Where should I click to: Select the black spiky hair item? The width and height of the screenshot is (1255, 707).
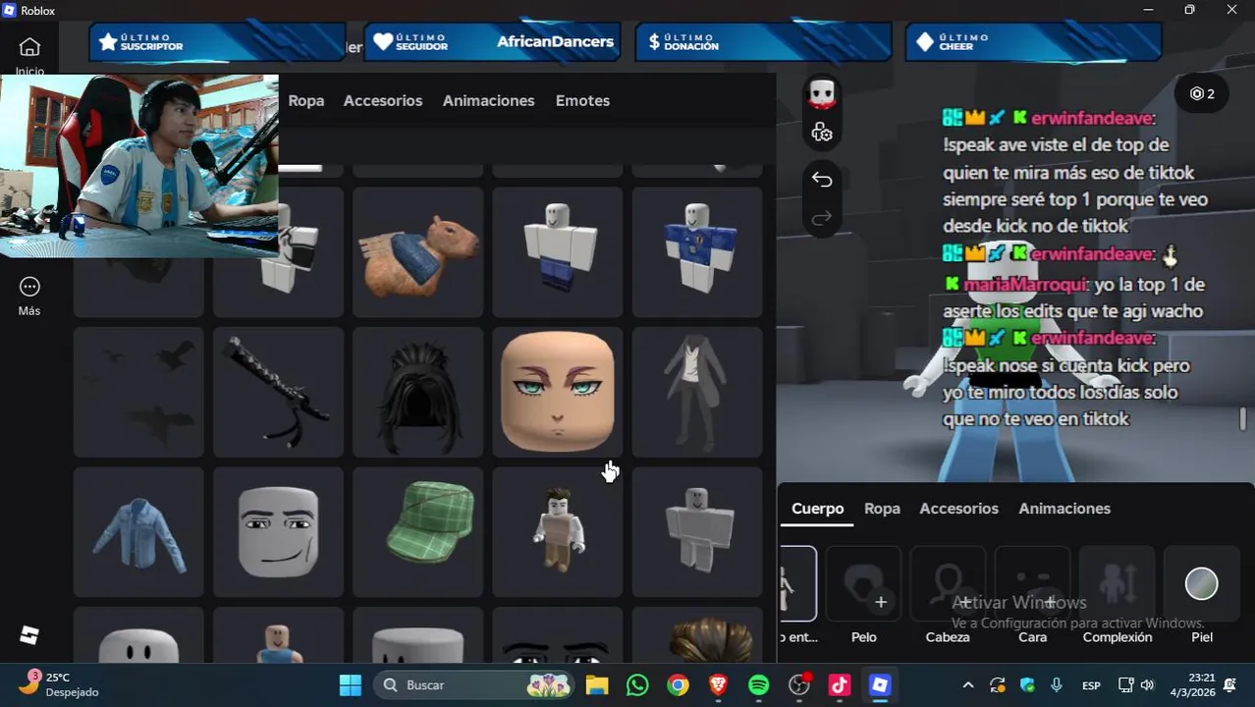[x=418, y=392]
